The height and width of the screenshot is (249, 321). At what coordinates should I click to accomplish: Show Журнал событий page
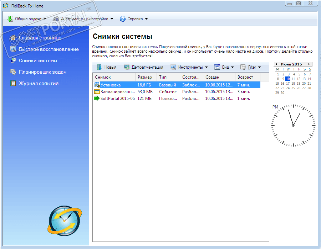39,84
